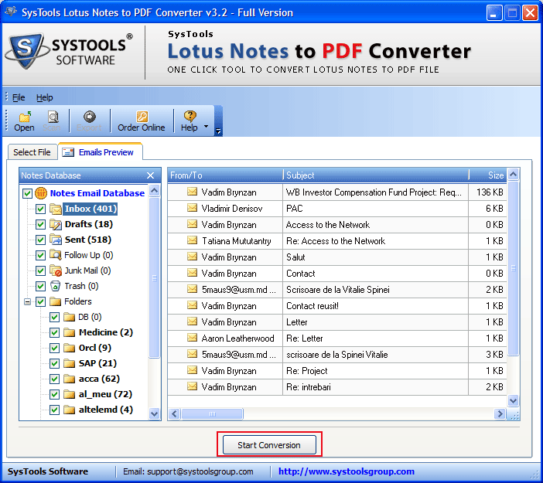Uncheck the Sent folder checkbox

(x=40, y=240)
